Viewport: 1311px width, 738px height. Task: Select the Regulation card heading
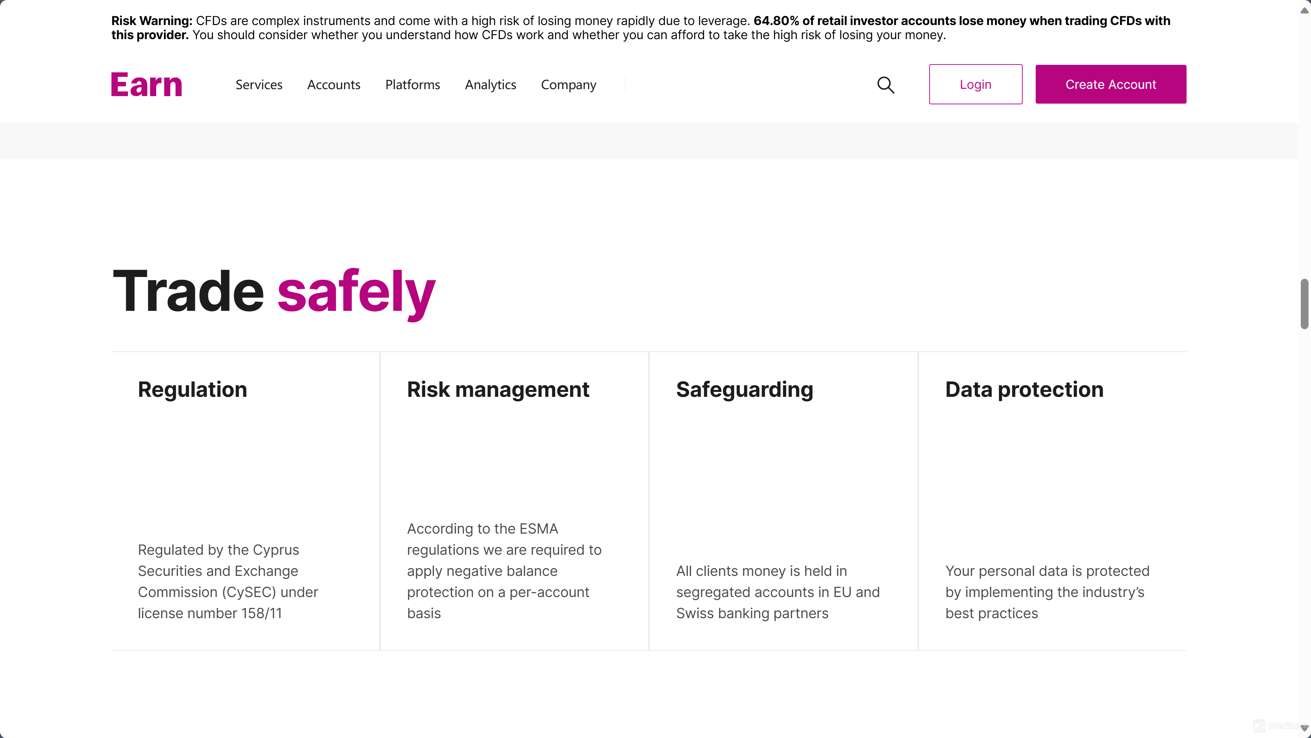192,389
